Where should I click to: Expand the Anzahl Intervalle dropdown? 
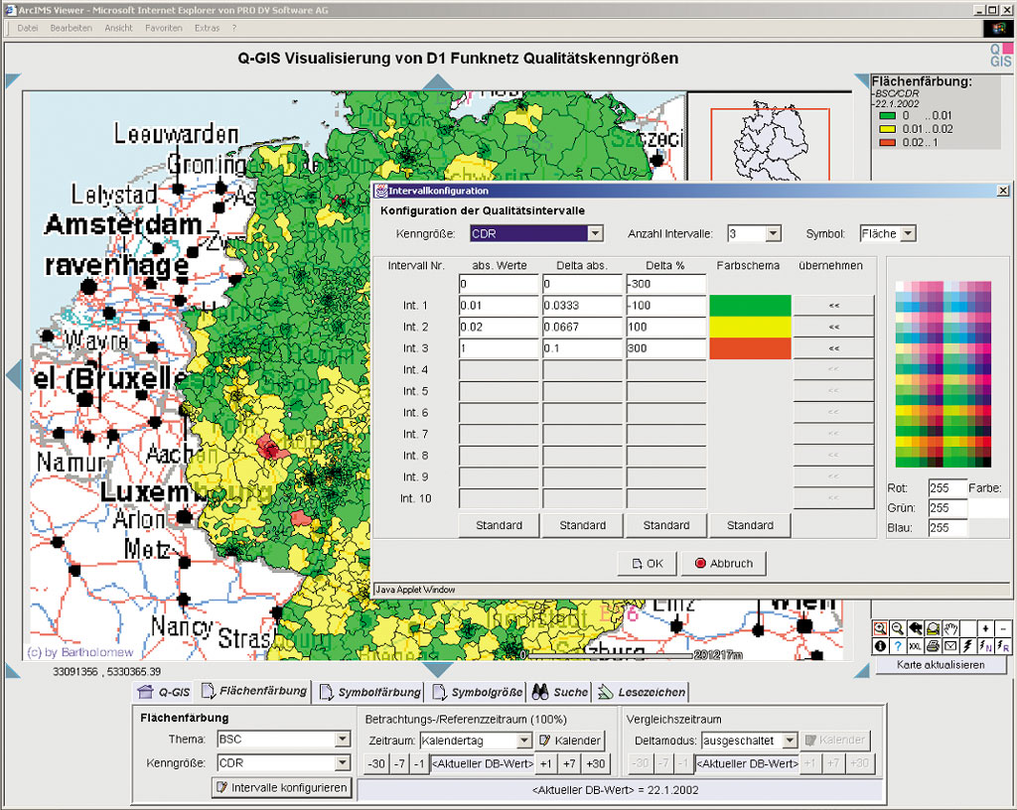point(774,234)
